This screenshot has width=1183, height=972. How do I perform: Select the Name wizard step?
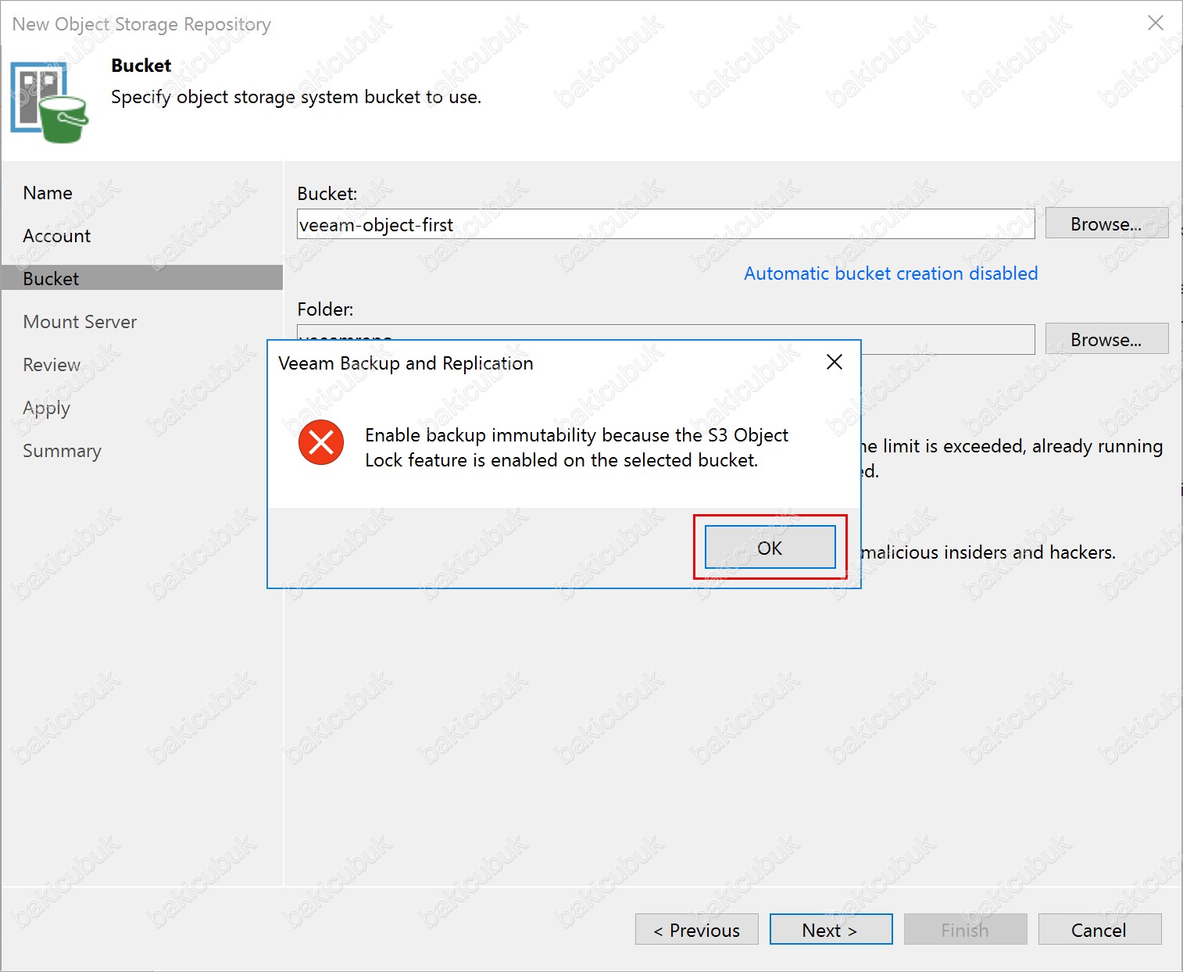coord(48,193)
